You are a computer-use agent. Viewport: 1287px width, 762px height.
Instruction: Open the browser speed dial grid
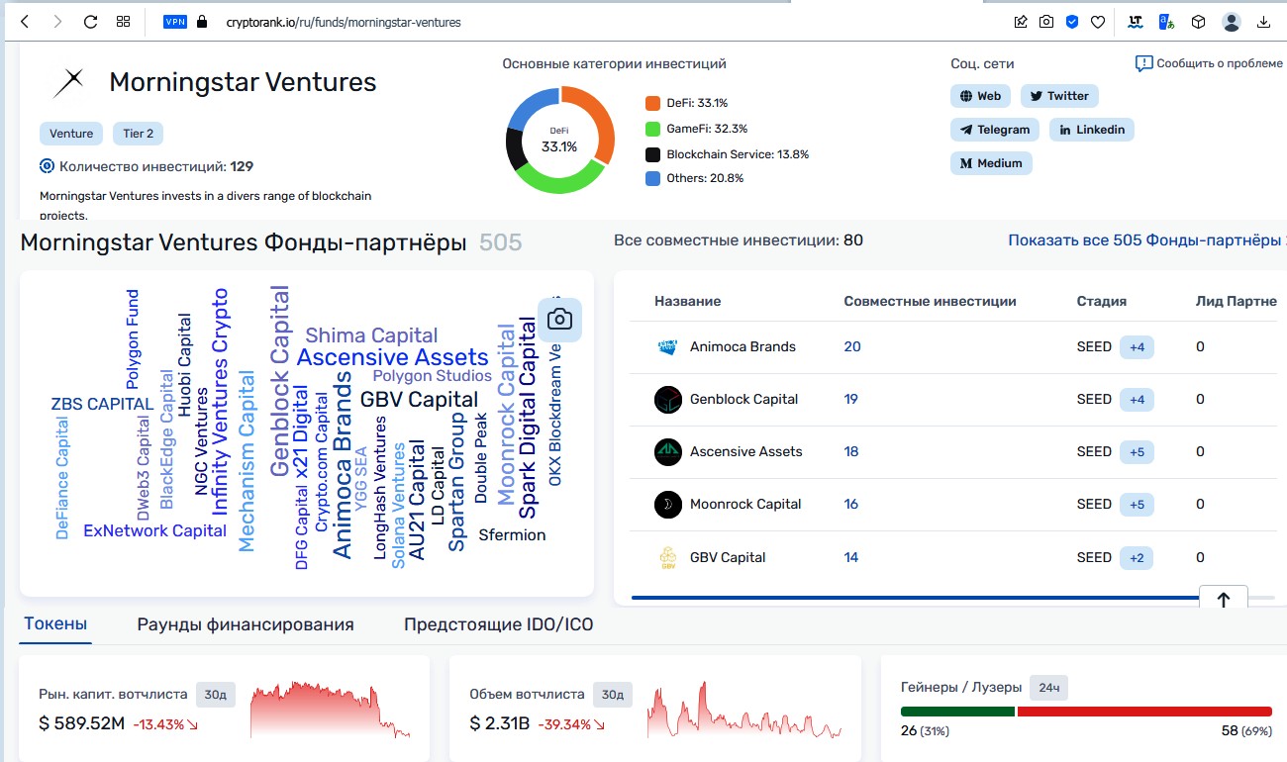tap(123, 21)
